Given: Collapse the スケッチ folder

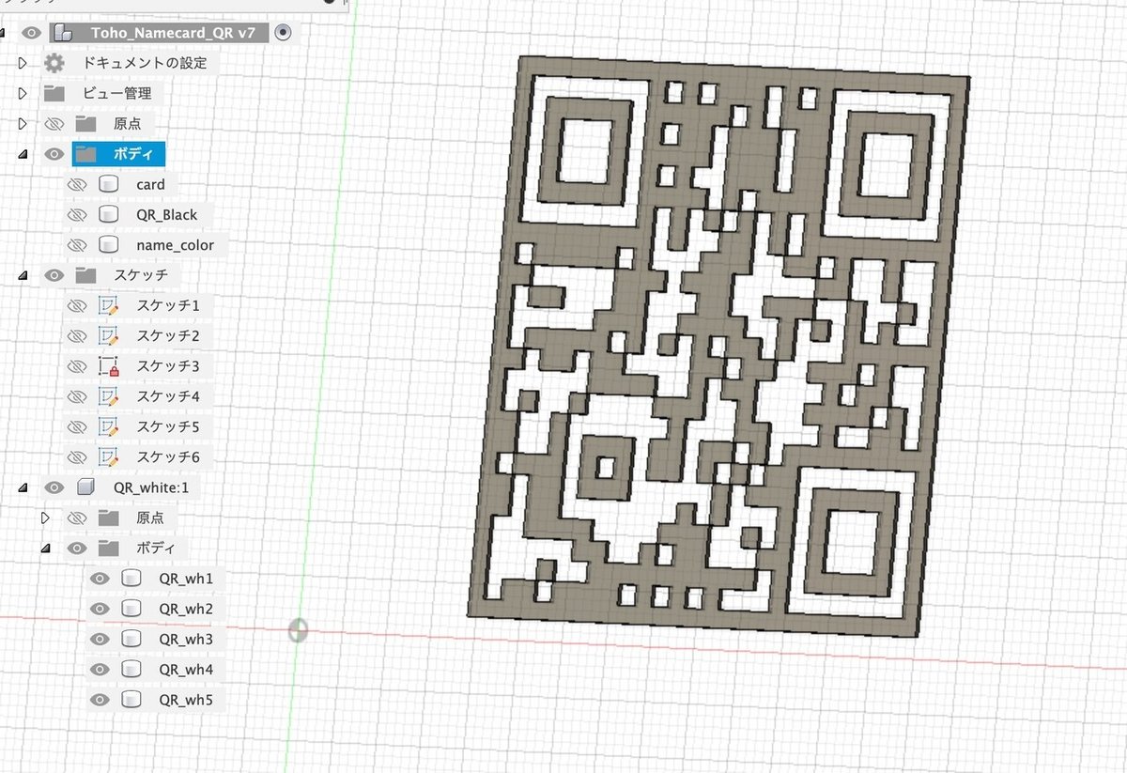Looking at the screenshot, I should [x=23, y=275].
